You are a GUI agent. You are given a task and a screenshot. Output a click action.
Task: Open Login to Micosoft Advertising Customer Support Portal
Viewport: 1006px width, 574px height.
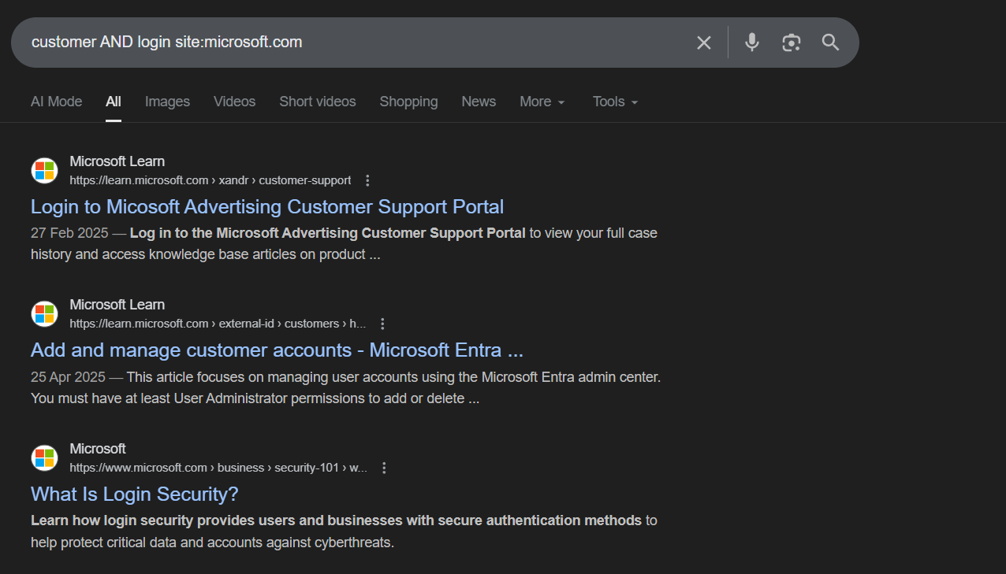[x=267, y=207]
